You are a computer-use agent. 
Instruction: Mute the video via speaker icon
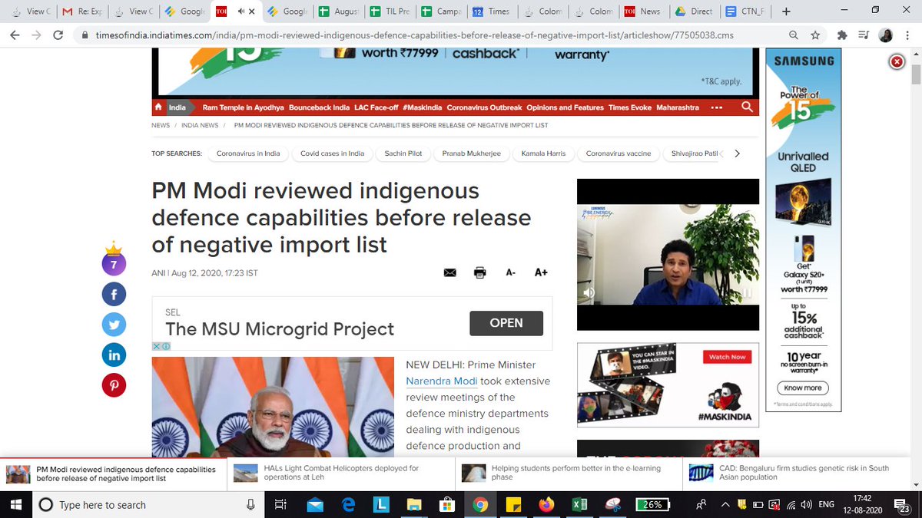pyautogui.click(x=589, y=292)
